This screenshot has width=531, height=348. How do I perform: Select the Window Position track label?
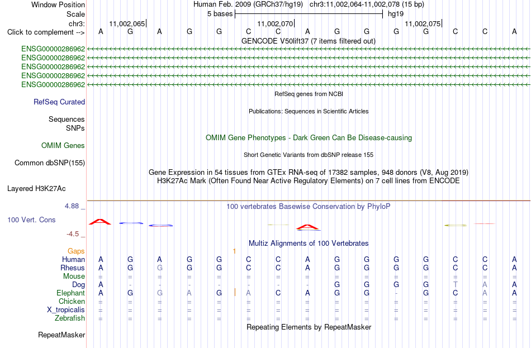click(58, 4)
